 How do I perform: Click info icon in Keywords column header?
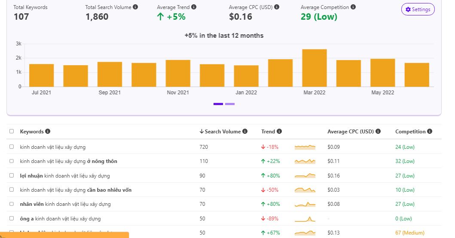[48, 132]
